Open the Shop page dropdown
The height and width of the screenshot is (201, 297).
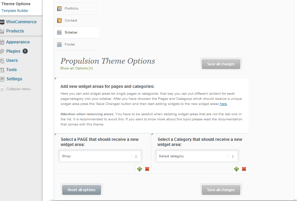100,156
